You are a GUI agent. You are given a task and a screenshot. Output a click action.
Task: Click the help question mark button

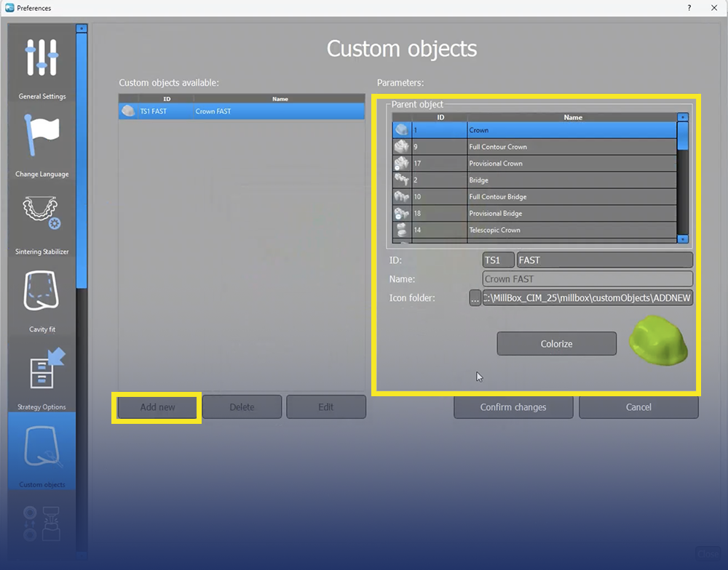pos(689,8)
